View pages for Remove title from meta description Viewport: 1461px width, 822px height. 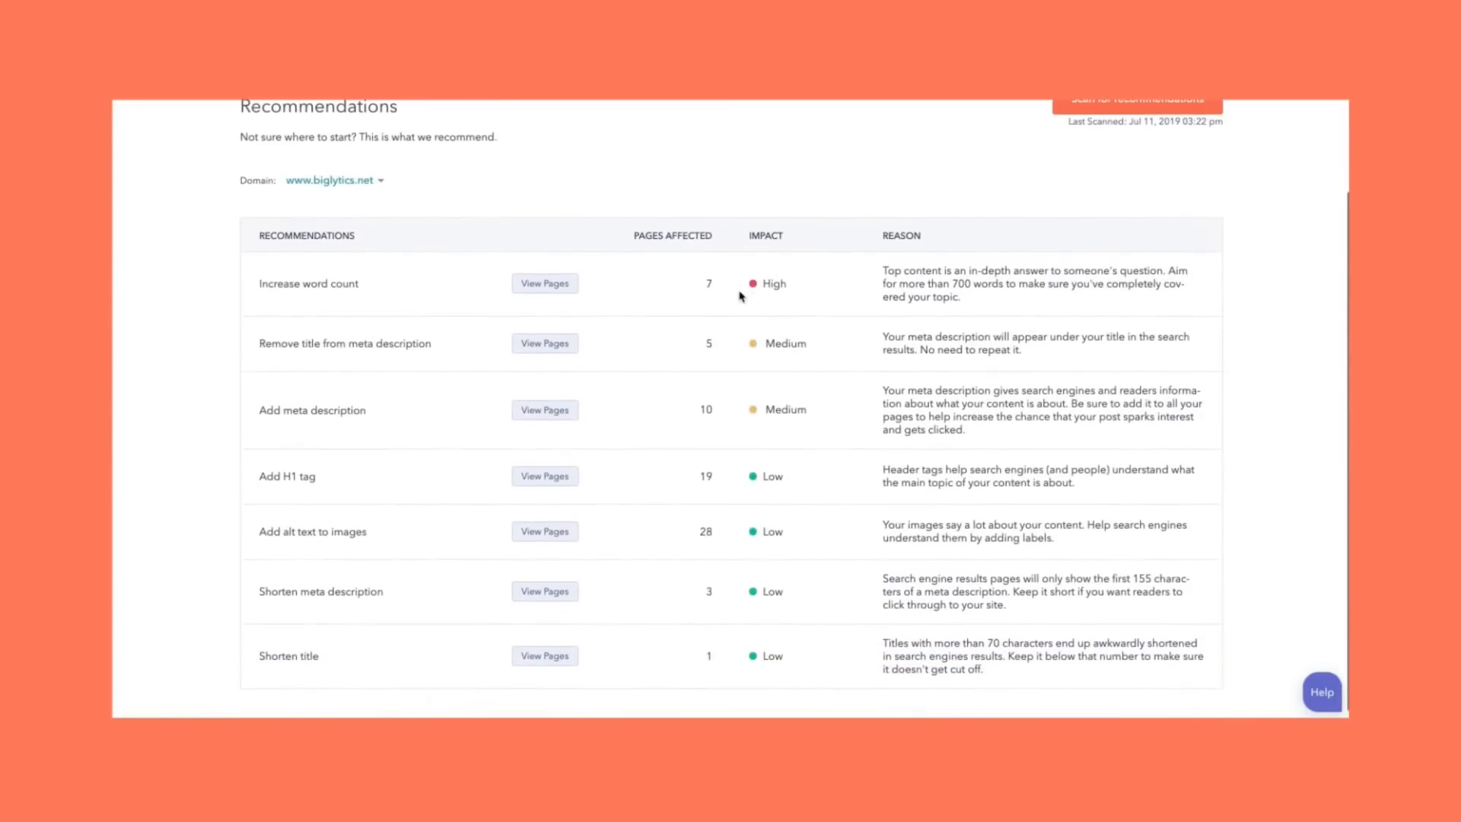pos(545,344)
